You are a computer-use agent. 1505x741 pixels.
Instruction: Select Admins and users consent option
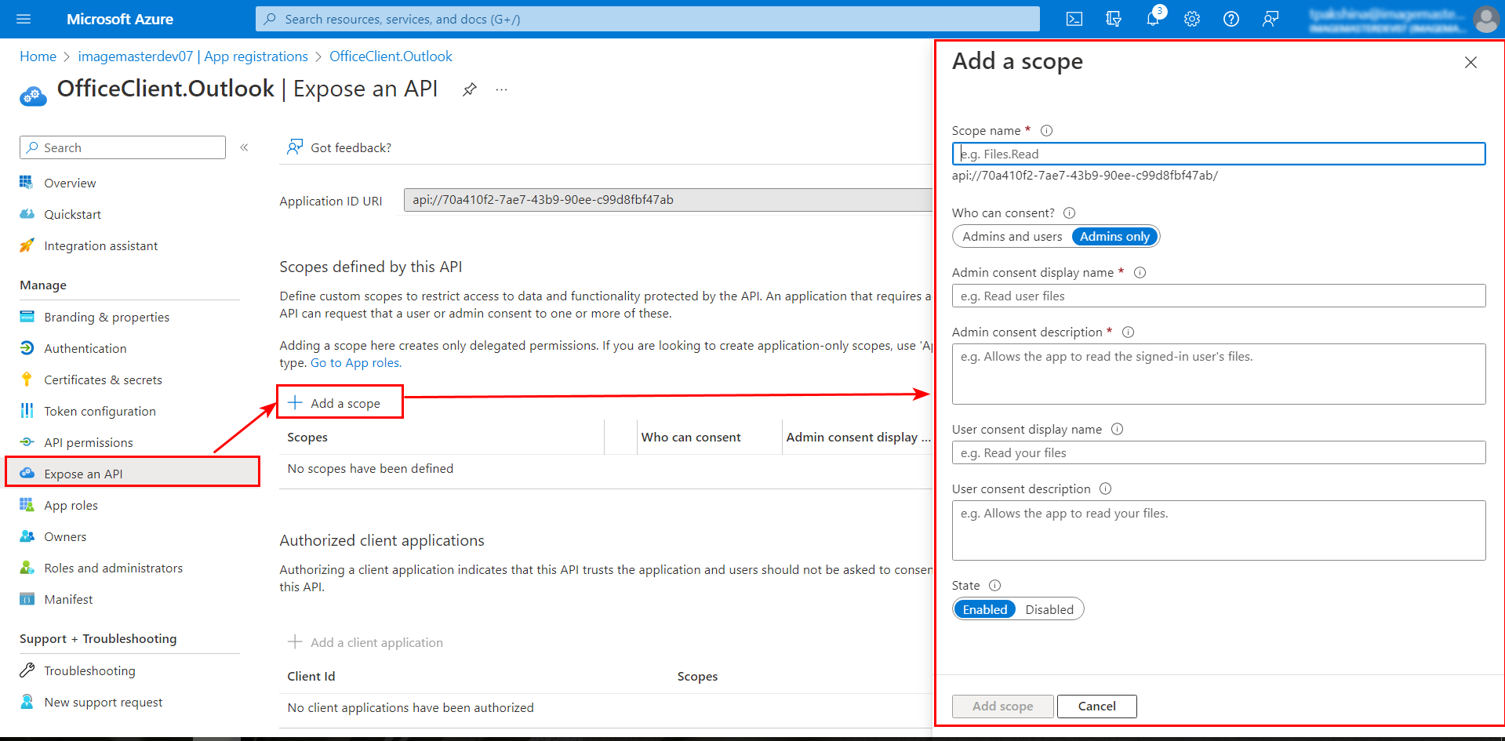[x=1012, y=237]
